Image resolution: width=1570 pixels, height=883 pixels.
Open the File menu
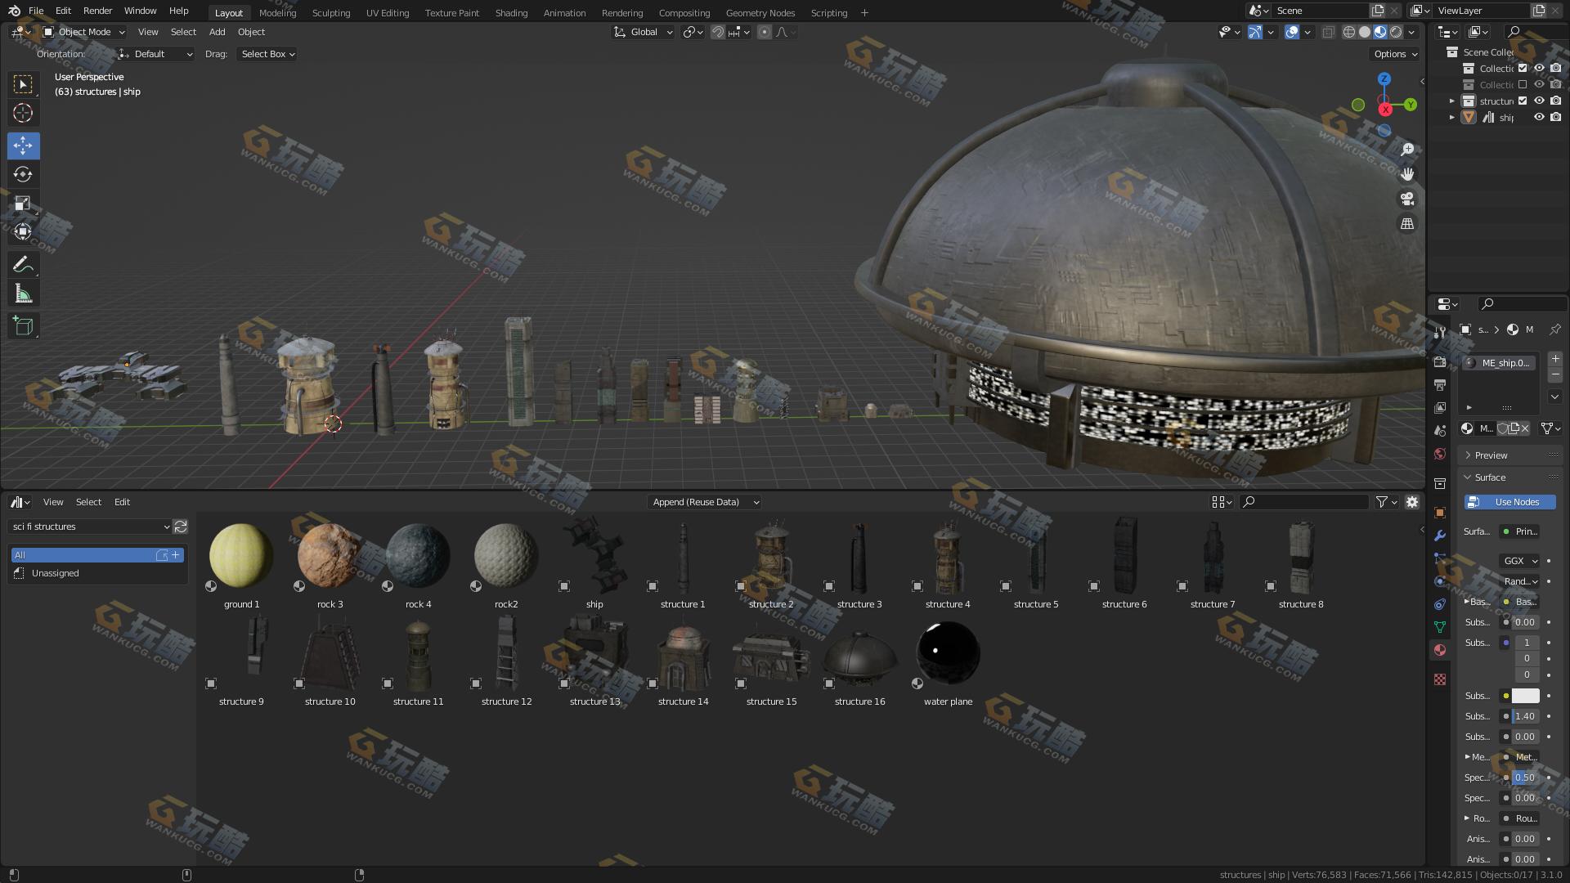(x=36, y=11)
